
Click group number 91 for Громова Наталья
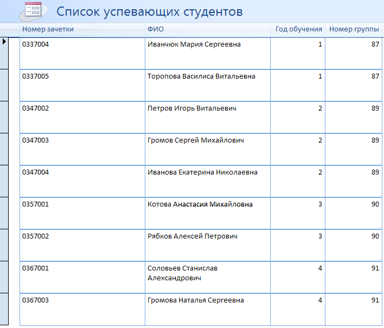[354, 310]
